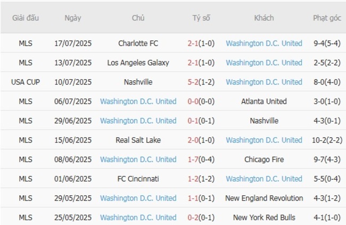Open FC Cincinnati team page
The height and width of the screenshot is (225, 346).
138,179
